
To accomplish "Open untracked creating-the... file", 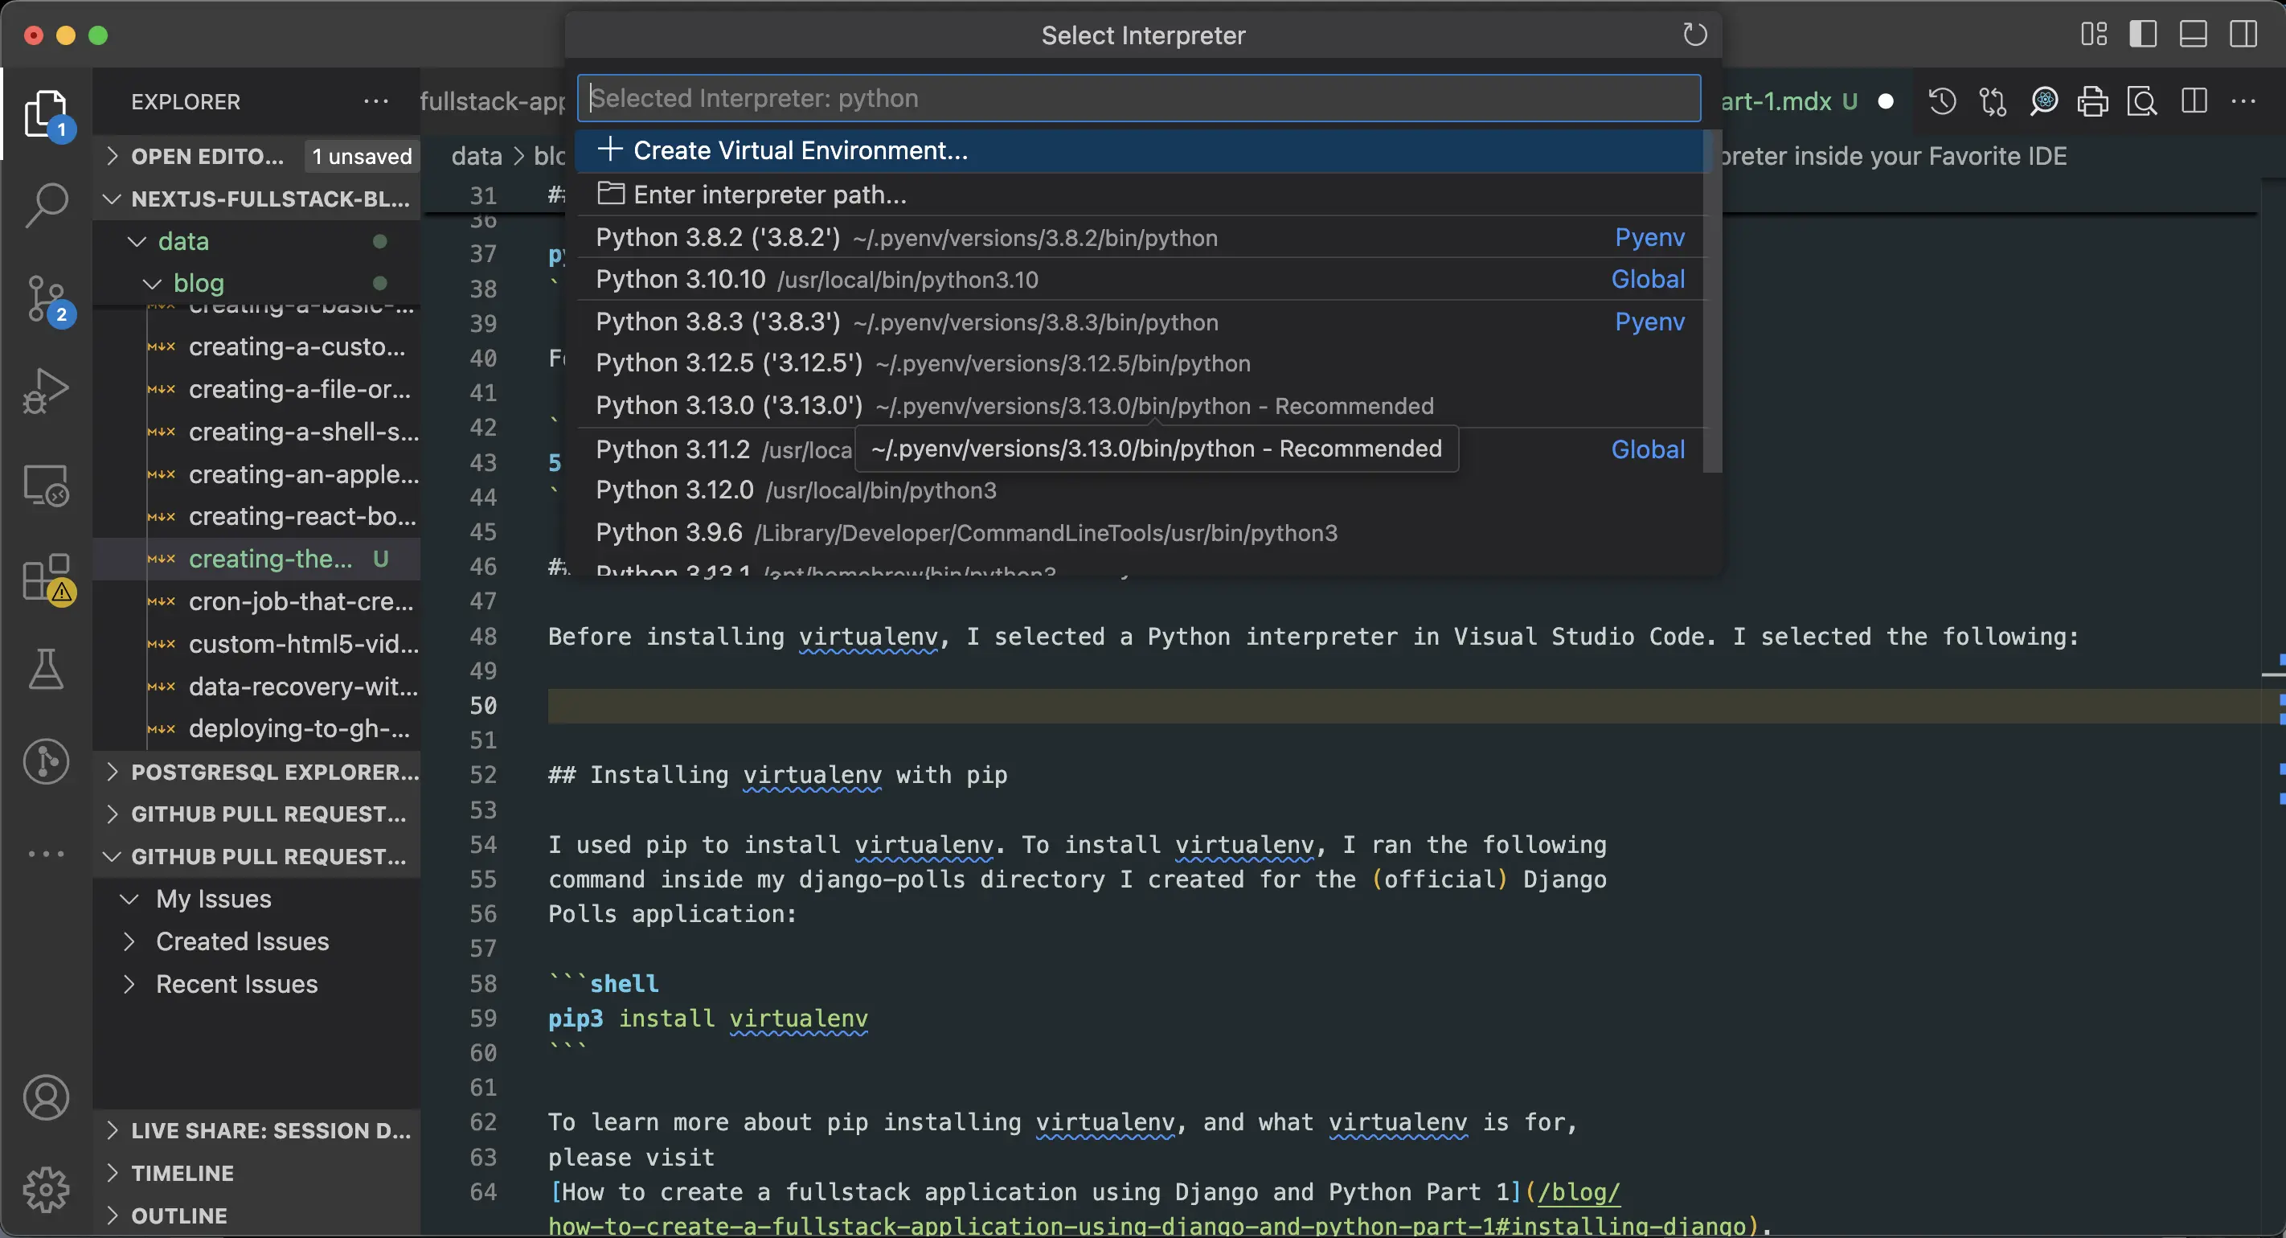I will 256,559.
